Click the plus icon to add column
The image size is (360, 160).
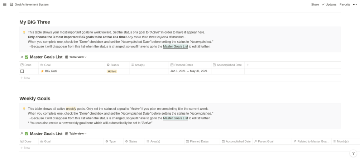click(248, 65)
